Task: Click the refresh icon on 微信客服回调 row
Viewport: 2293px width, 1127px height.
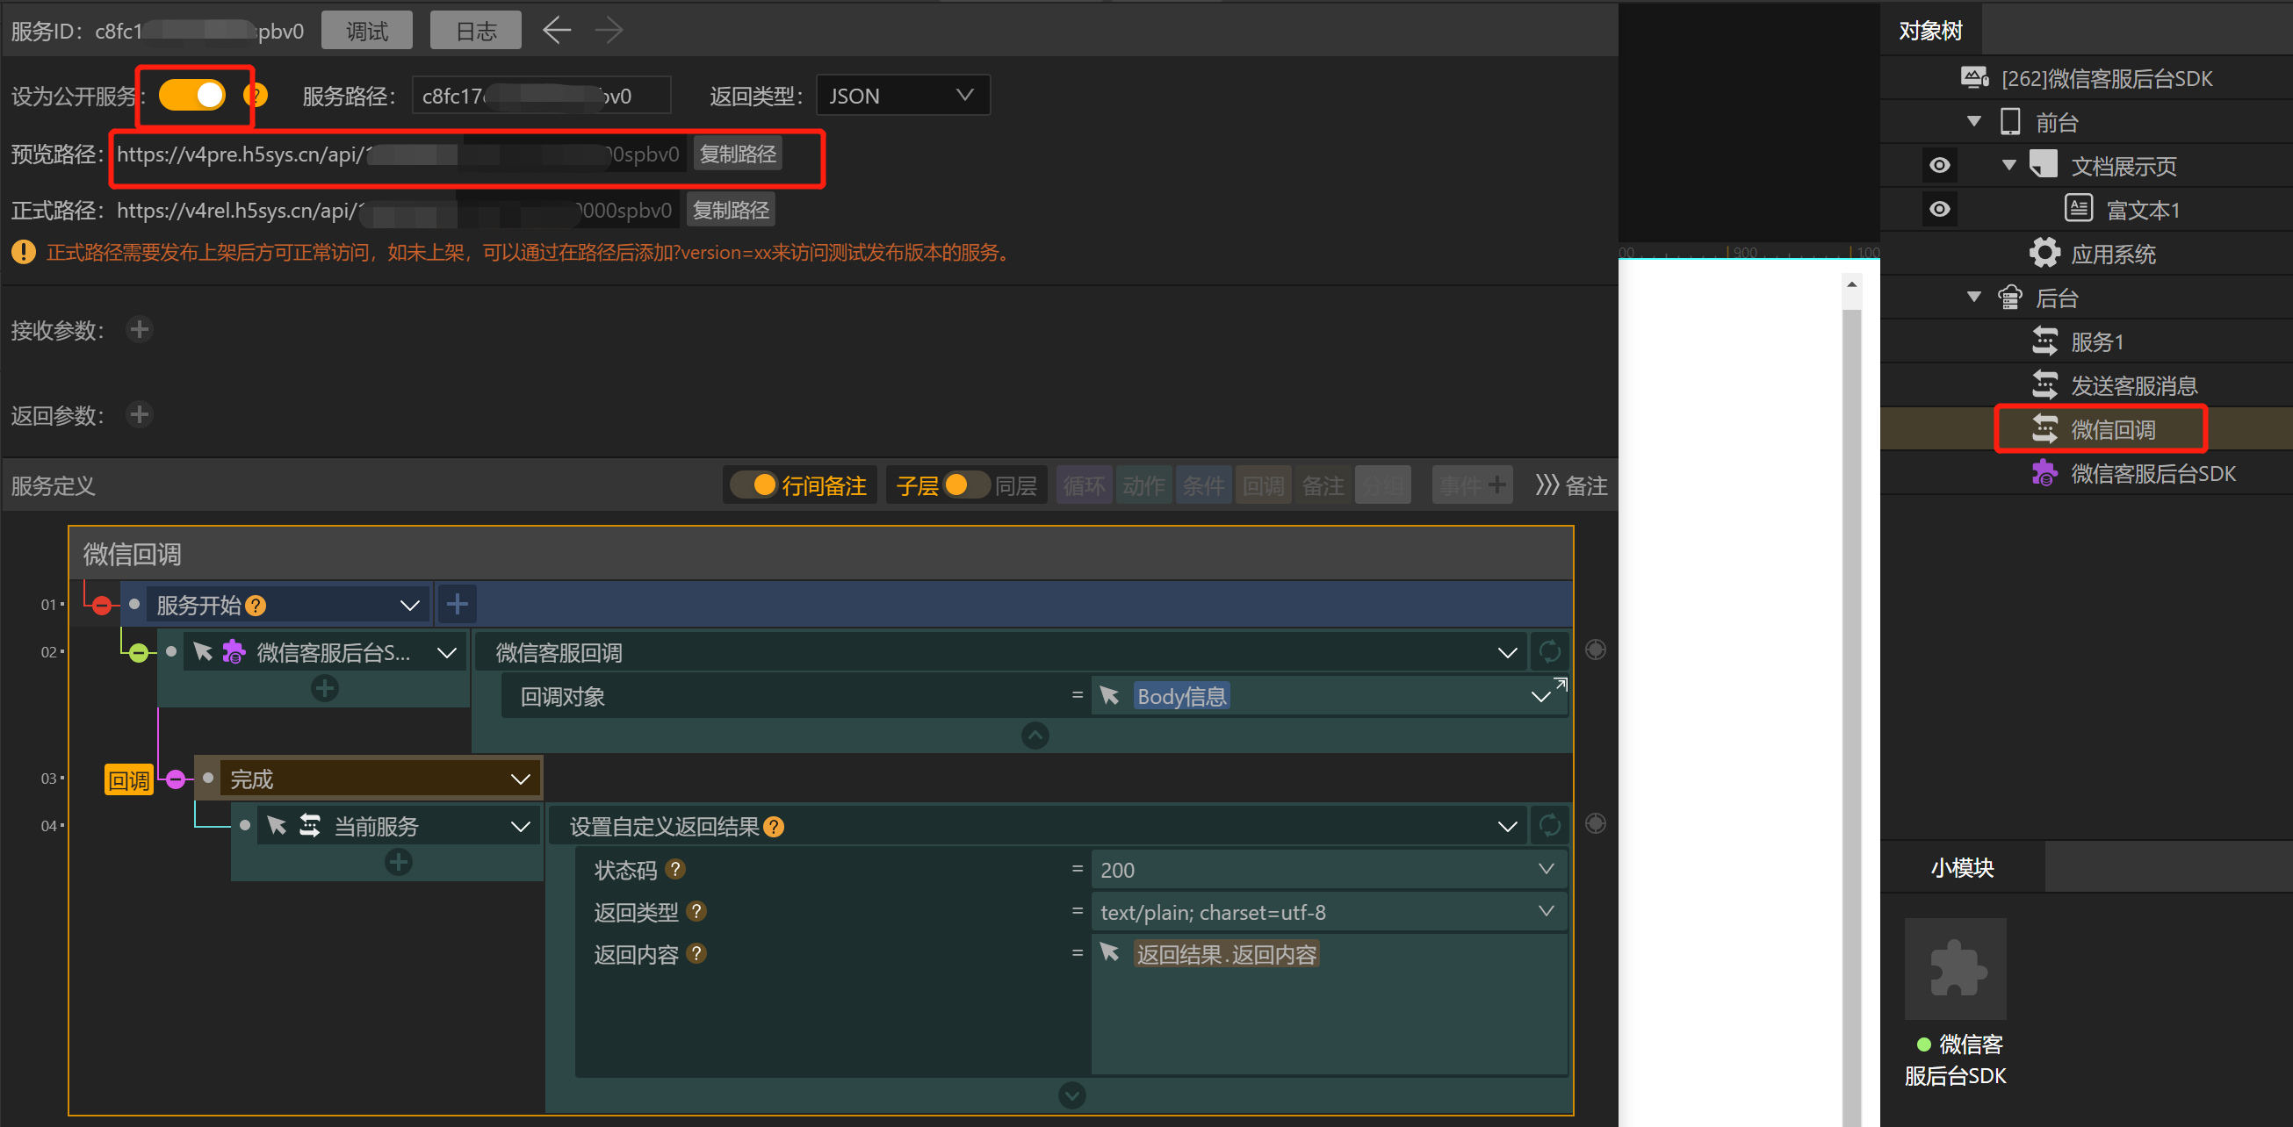Action: pos(1550,652)
